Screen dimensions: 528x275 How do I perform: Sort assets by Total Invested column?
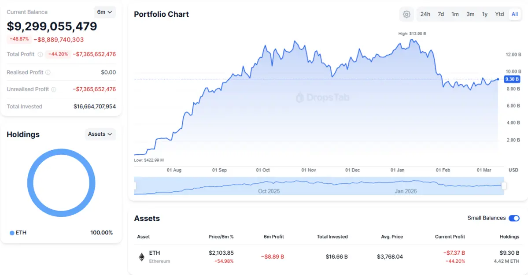coord(332,237)
